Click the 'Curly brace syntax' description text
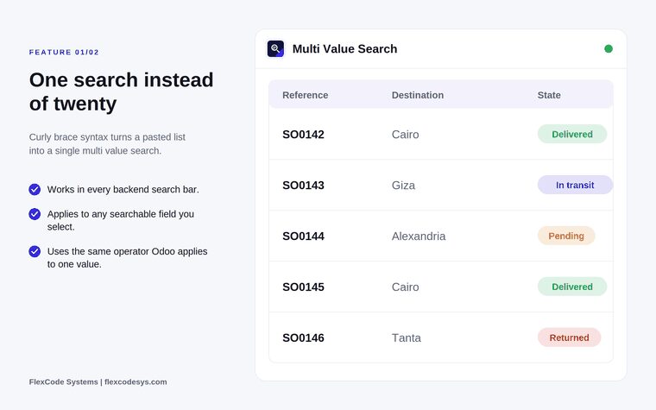Screen dimensions: 656x410 (x=107, y=144)
